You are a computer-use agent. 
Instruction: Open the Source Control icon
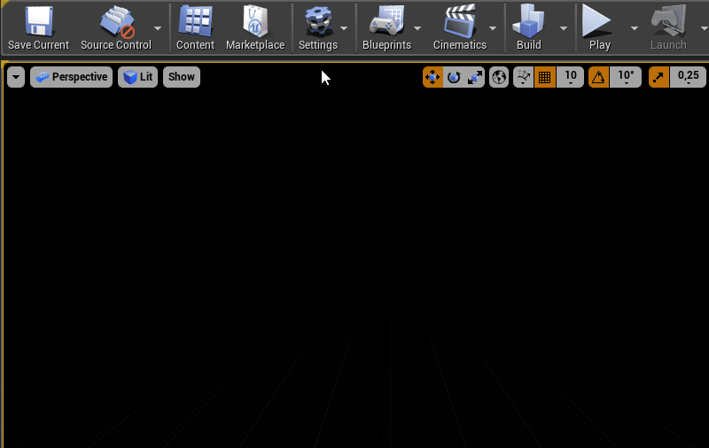pyautogui.click(x=117, y=20)
